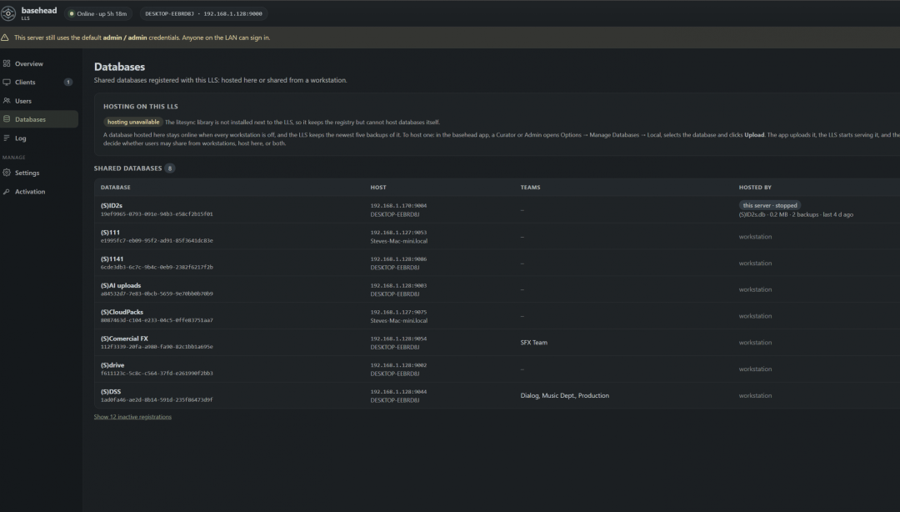Click host 192.168.1.128:9002
900x512 pixels.
(398, 365)
